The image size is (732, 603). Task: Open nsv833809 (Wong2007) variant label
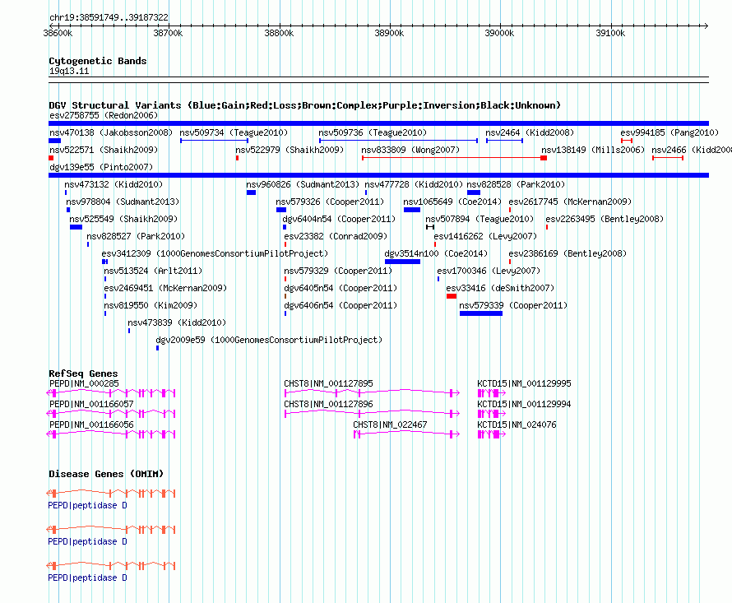[x=410, y=150]
